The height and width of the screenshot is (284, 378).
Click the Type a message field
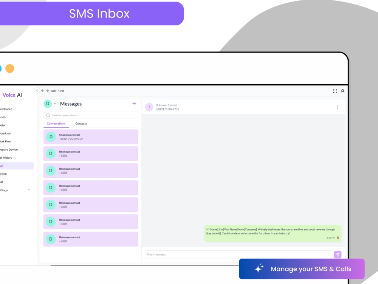pos(239,254)
